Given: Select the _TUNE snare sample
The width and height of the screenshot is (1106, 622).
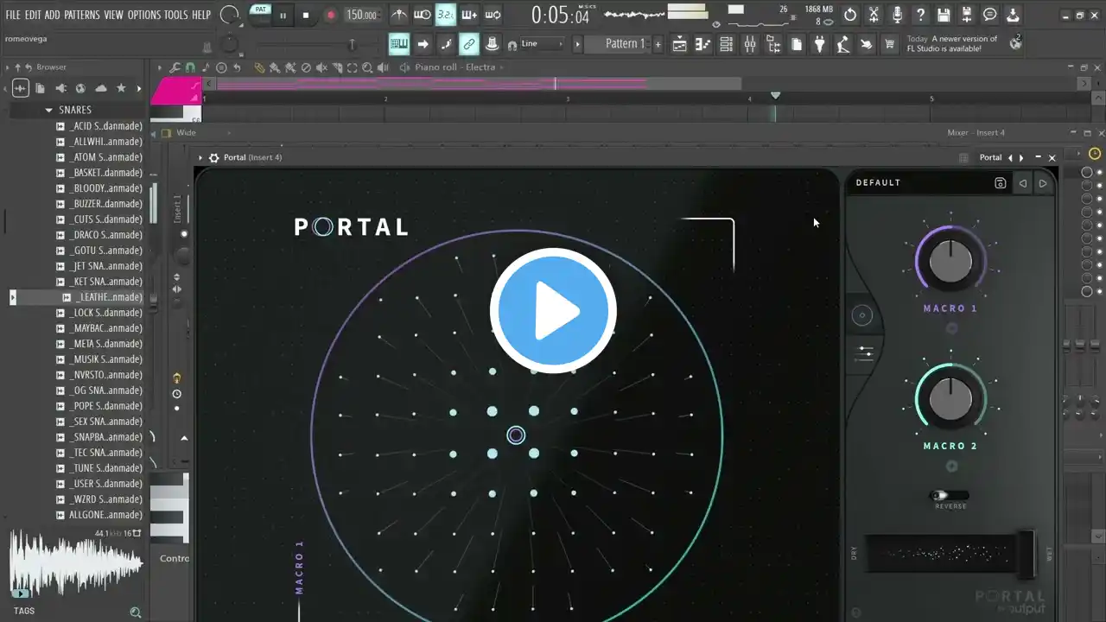Looking at the screenshot, I should (99, 468).
